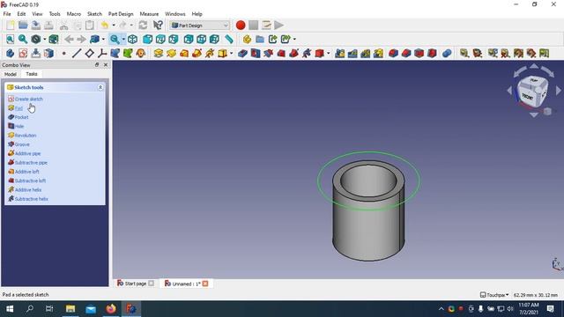564x317 pixels.
Task: Open the taskbar search magnifier
Action: 30,309
